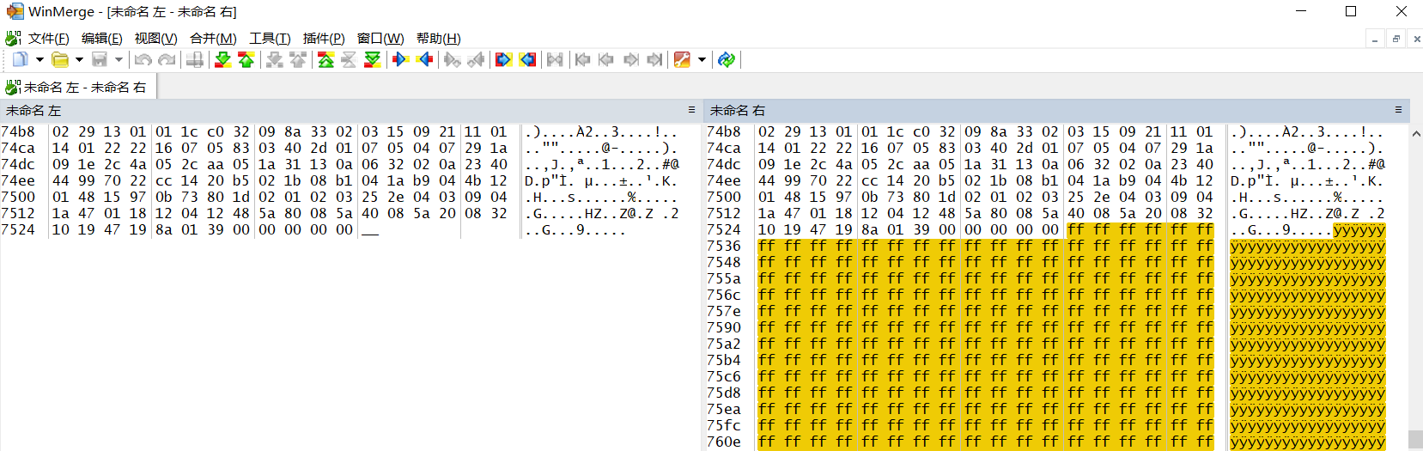Click the Next Difference green down-arrow icon
This screenshot has width=1423, height=451.
coord(222,59)
